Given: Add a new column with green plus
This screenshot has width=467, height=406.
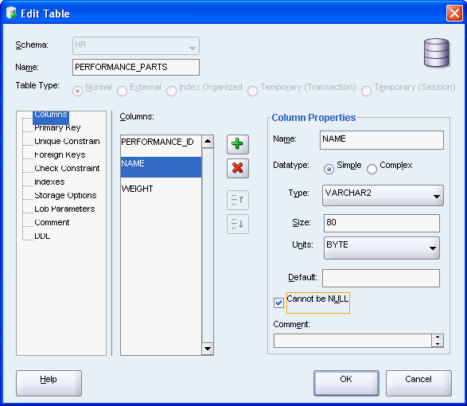Looking at the screenshot, I should coord(238,144).
